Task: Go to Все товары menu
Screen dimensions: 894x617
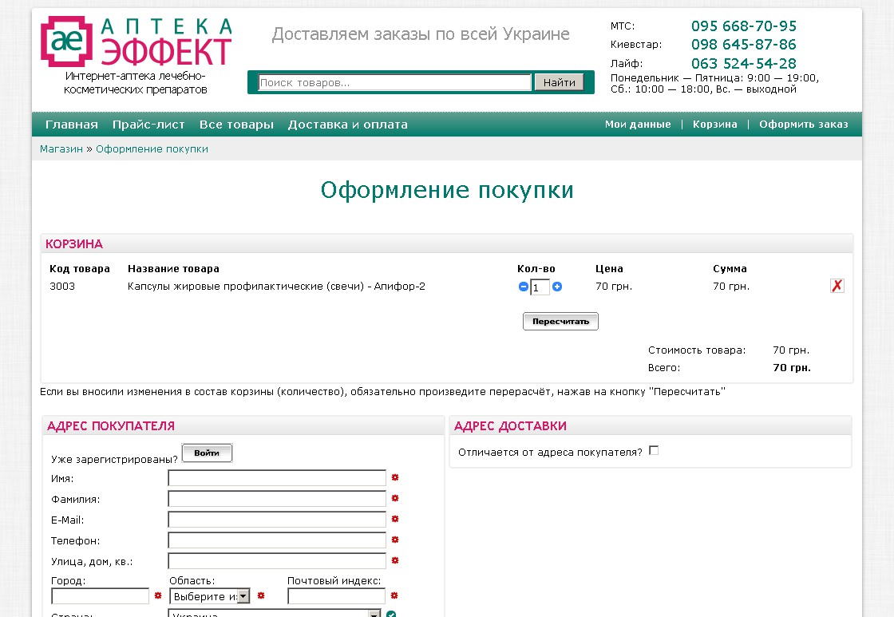Action: pyautogui.click(x=236, y=125)
